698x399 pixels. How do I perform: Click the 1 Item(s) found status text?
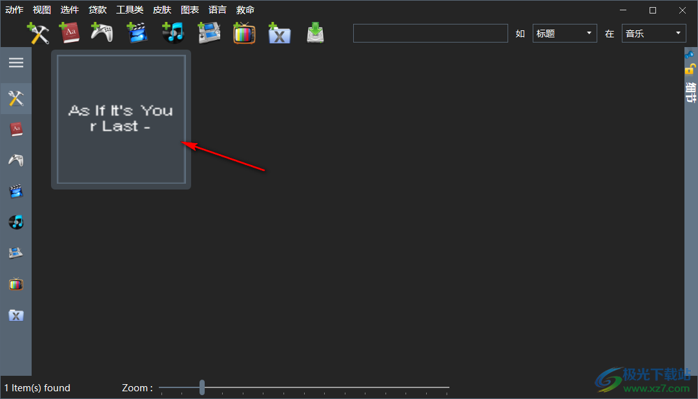(37, 388)
